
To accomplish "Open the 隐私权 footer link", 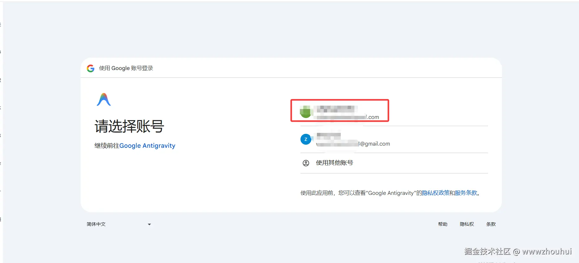I will pyautogui.click(x=467, y=224).
